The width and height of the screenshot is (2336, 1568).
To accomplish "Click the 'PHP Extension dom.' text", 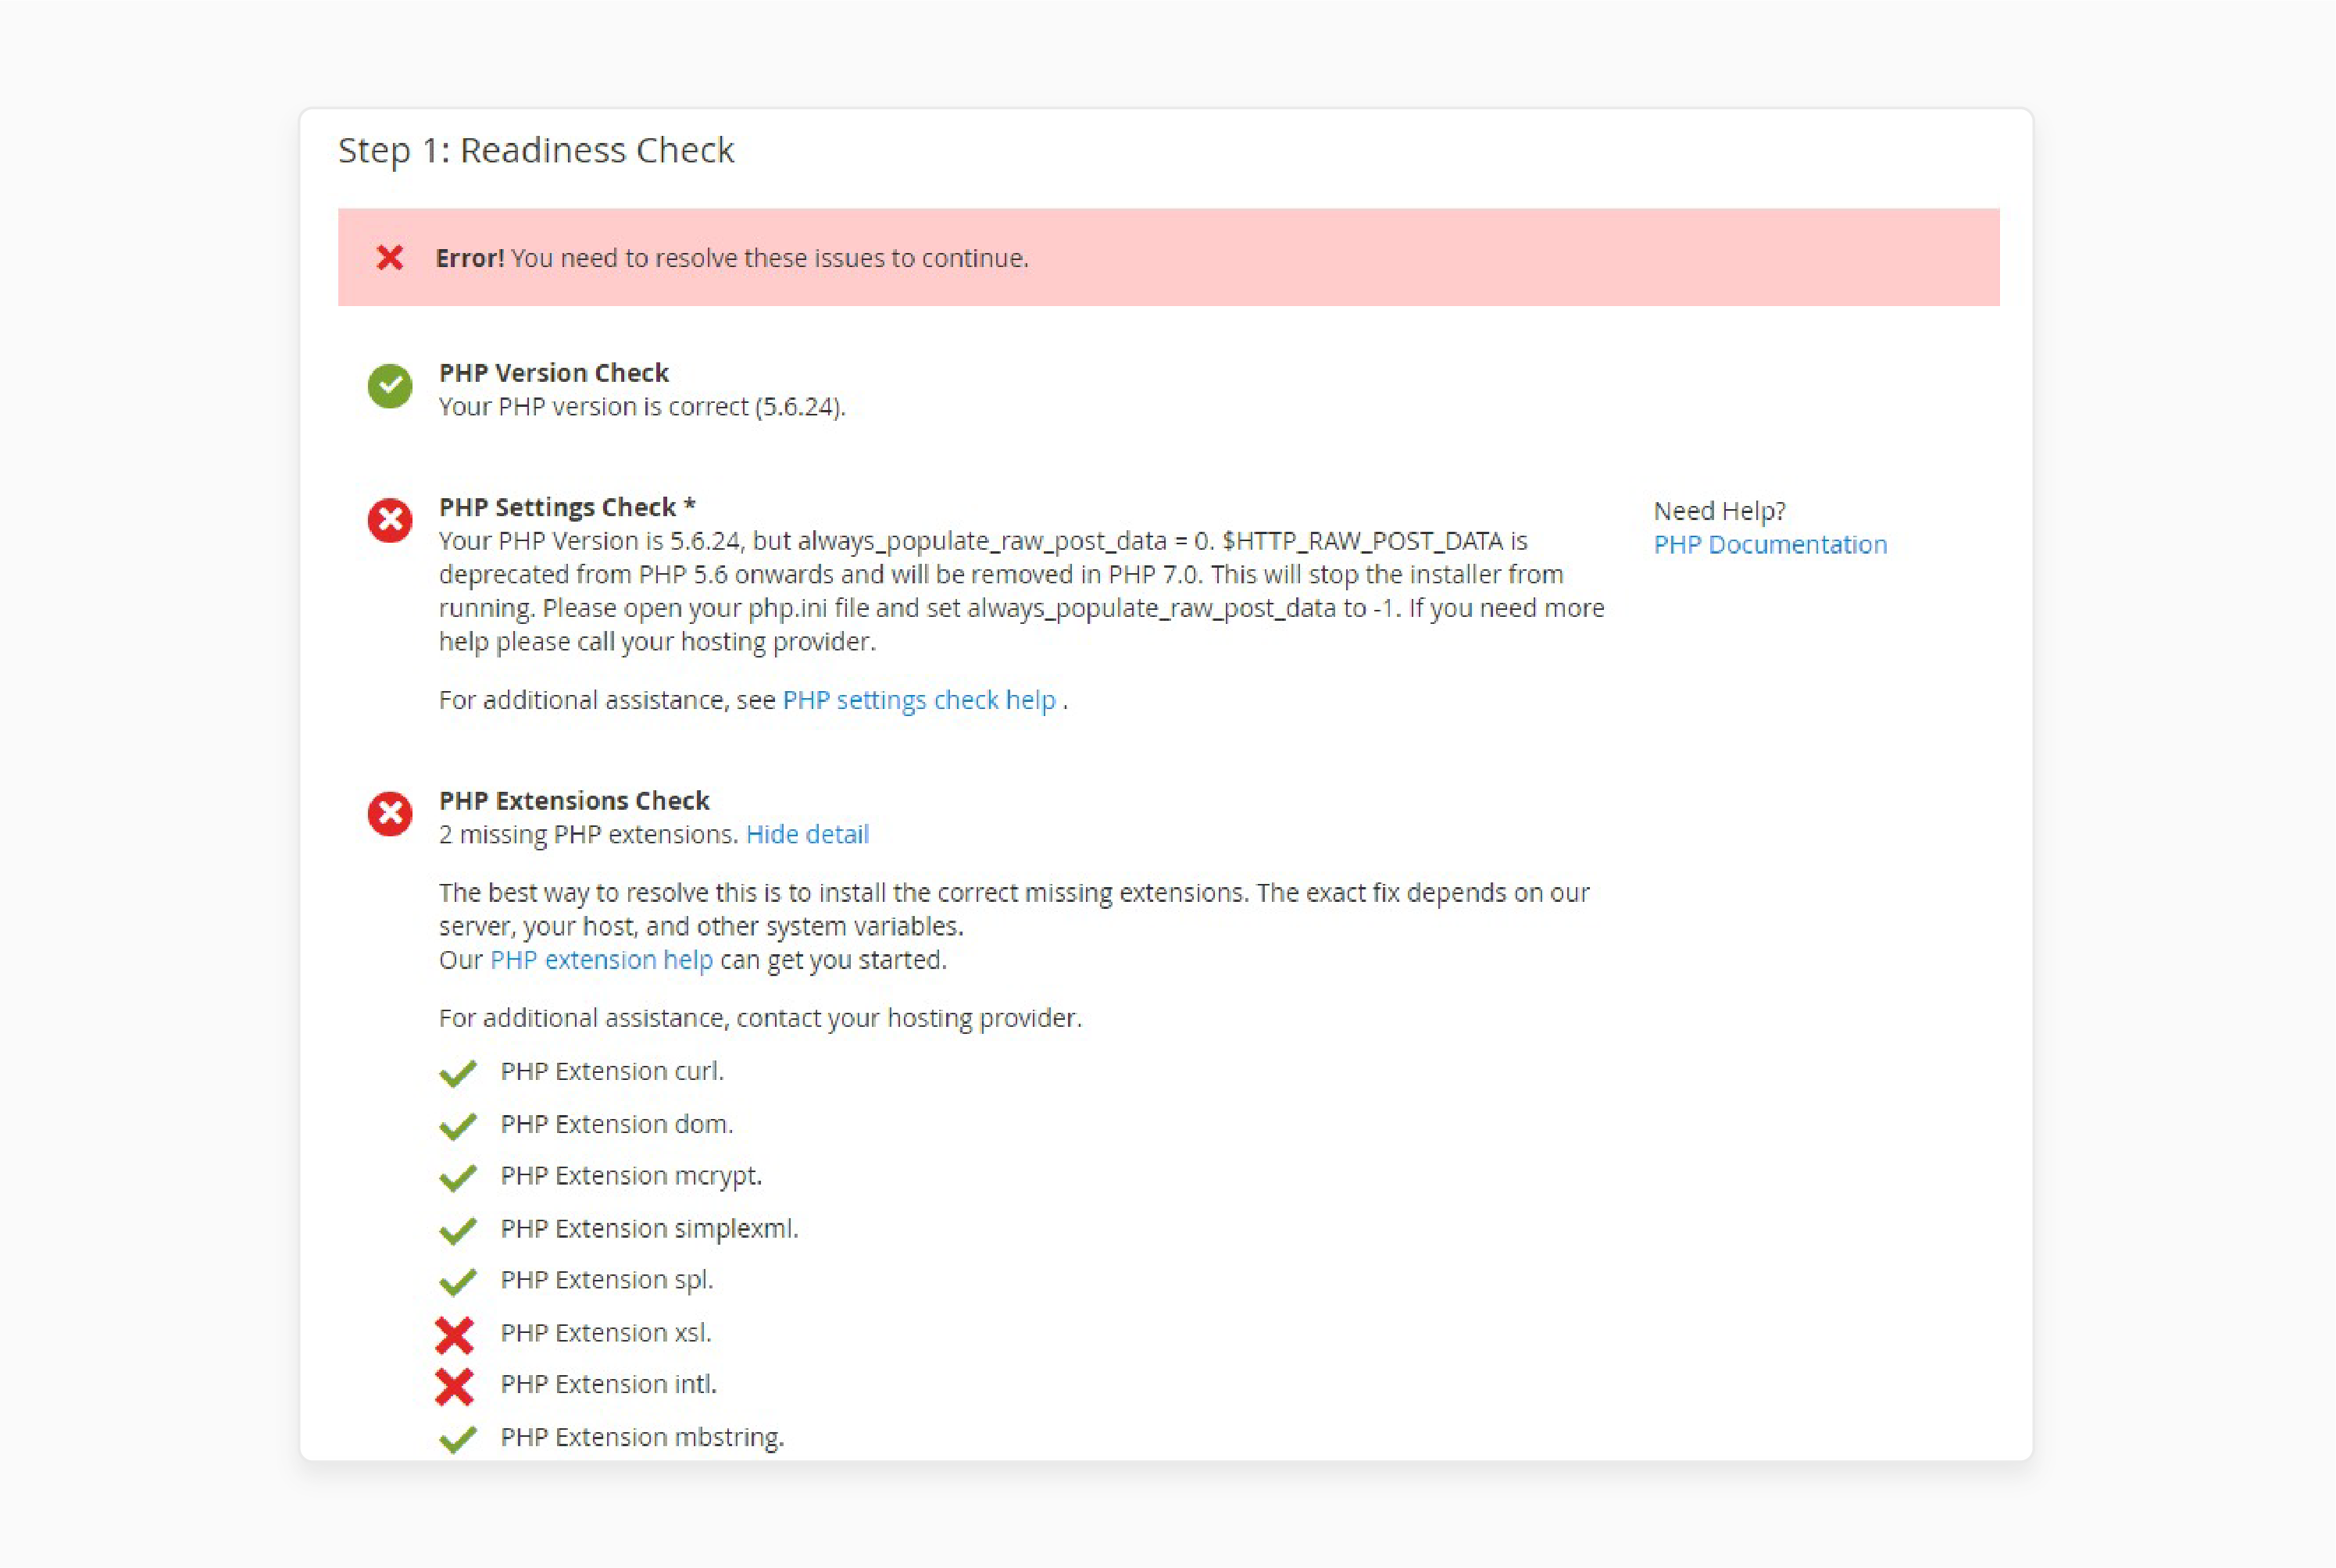I will click(x=616, y=1124).
